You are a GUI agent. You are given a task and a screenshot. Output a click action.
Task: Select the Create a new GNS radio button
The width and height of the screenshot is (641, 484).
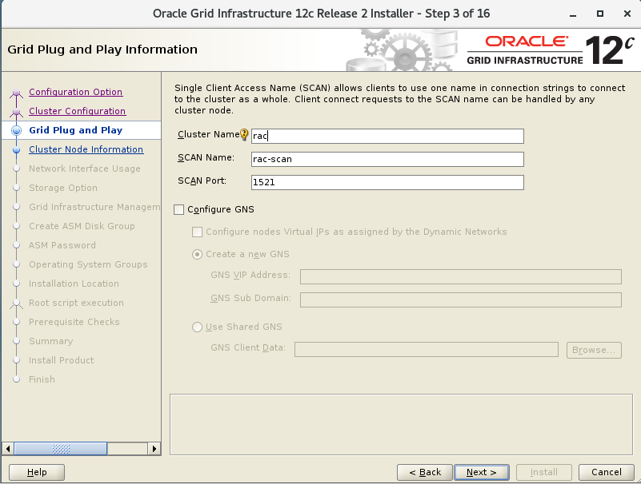(197, 255)
